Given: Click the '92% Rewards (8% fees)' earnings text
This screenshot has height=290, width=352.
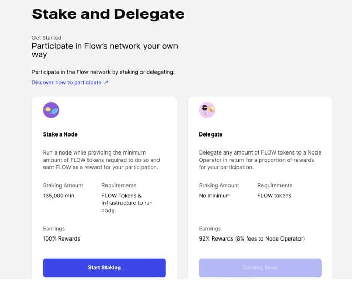Looking at the screenshot, I should (252, 238).
